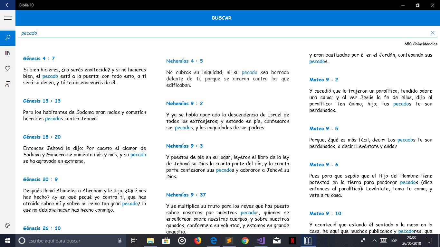Open the books library sidebar icon
Image resolution: width=440 pixels, height=247 pixels.
[8, 53]
